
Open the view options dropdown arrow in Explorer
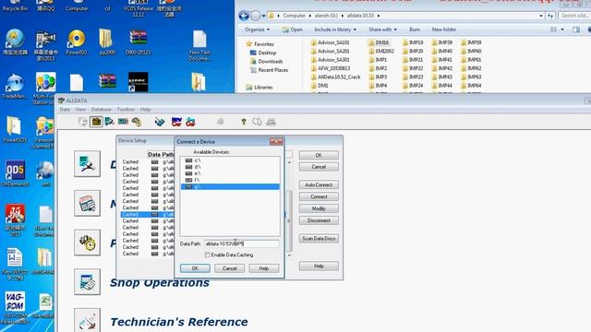pyautogui.click(x=562, y=30)
